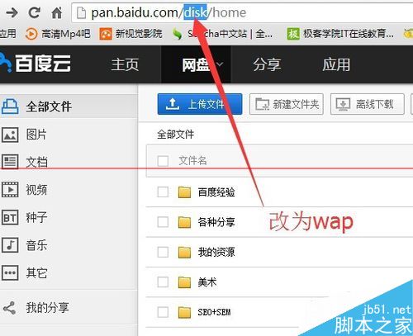Open the 图片 category
This screenshot has height=336, width=413.
[x=36, y=135]
